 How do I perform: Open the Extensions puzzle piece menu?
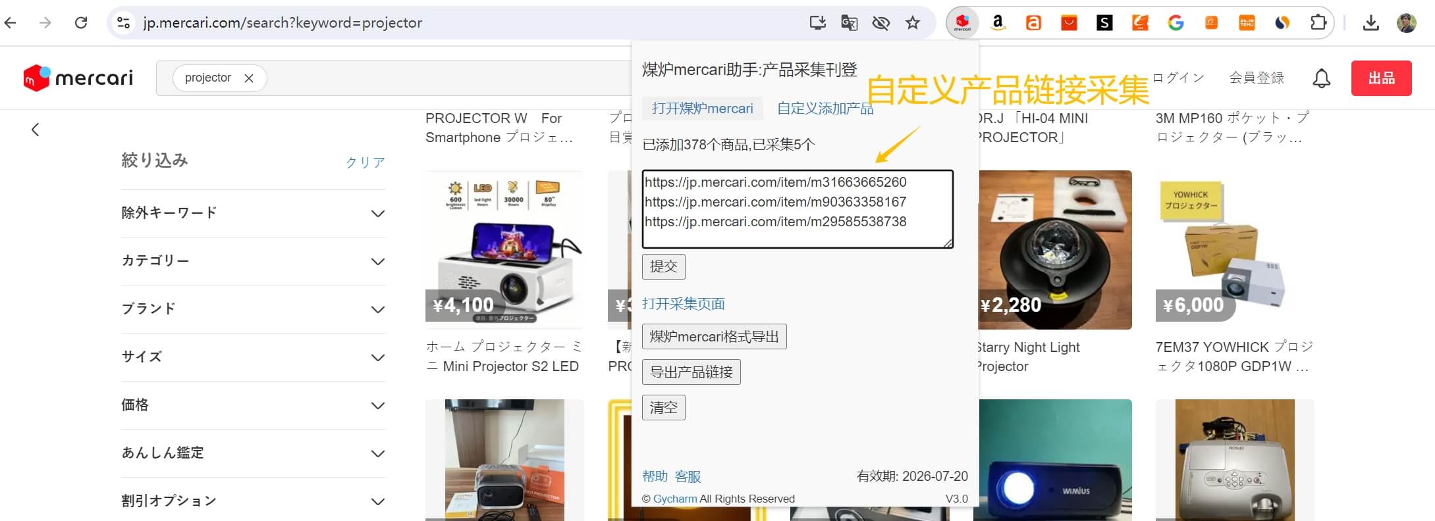(x=1318, y=23)
